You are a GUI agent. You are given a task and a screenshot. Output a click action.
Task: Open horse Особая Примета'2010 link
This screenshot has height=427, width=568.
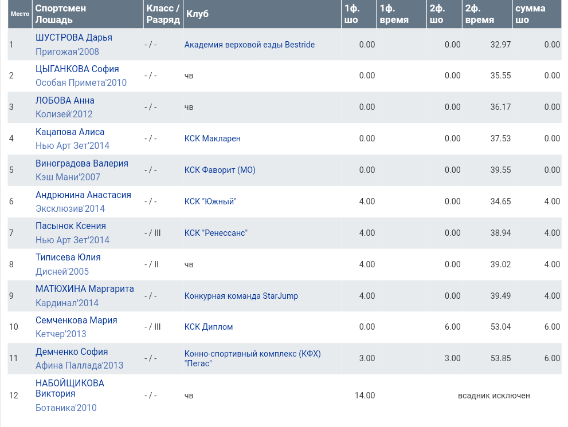tap(81, 83)
